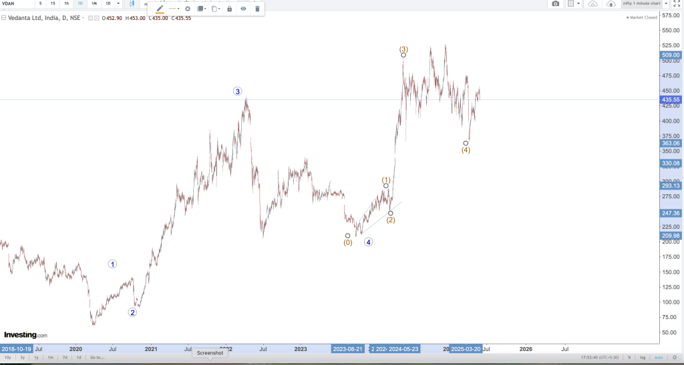Select orange wave point (4) marker
The image size is (684, 365).
[x=466, y=143]
